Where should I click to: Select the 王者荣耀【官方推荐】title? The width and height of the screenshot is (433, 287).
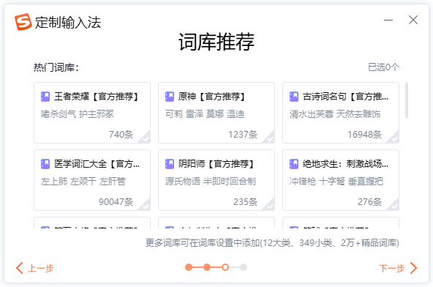96,97
